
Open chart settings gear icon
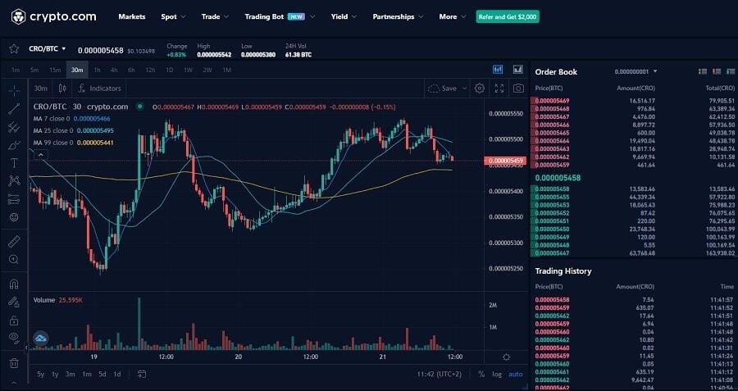click(x=479, y=88)
